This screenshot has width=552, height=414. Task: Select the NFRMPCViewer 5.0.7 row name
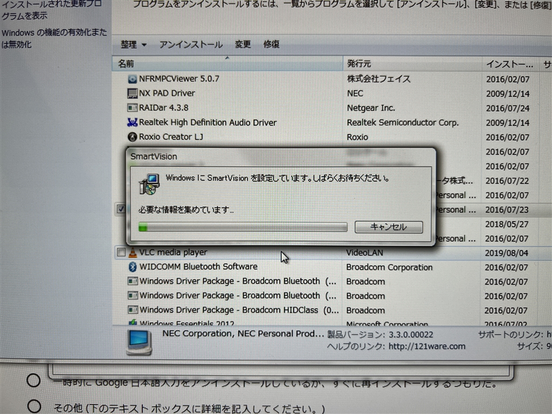pos(179,79)
